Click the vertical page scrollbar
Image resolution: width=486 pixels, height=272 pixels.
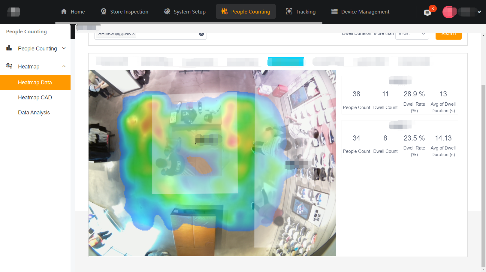(x=483, y=175)
